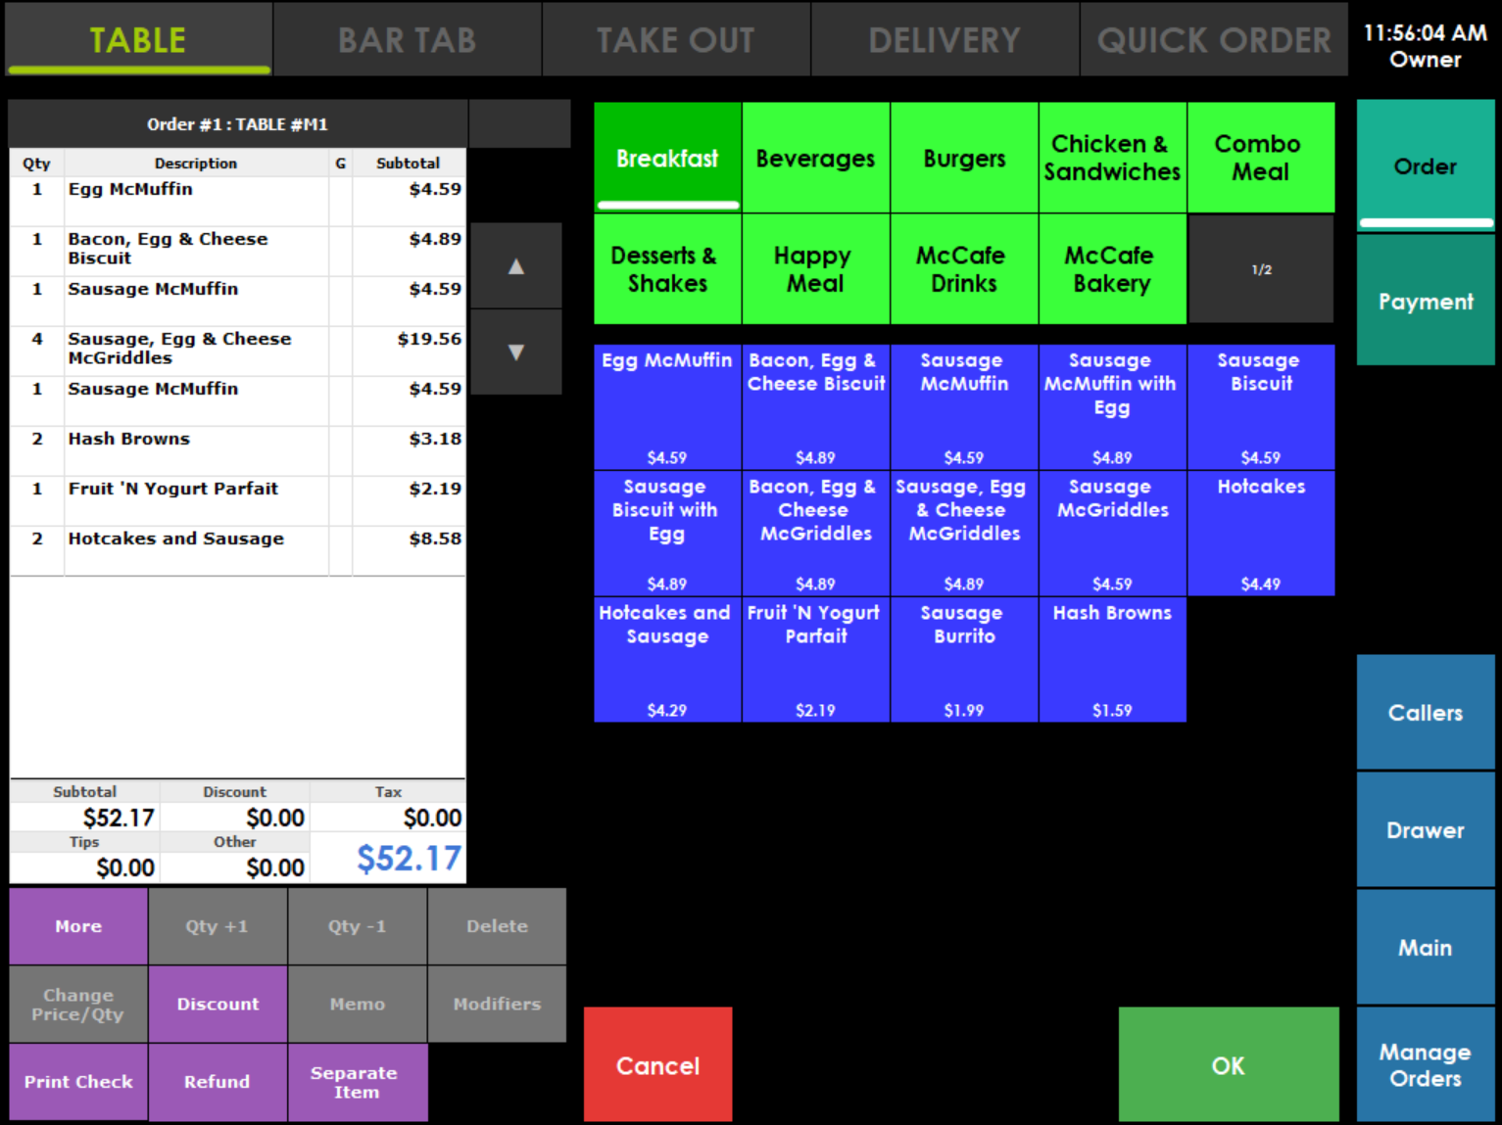The image size is (1502, 1125).
Task: Click the Order #1 : TABLE #M1 header
Action: pyautogui.click(x=237, y=124)
